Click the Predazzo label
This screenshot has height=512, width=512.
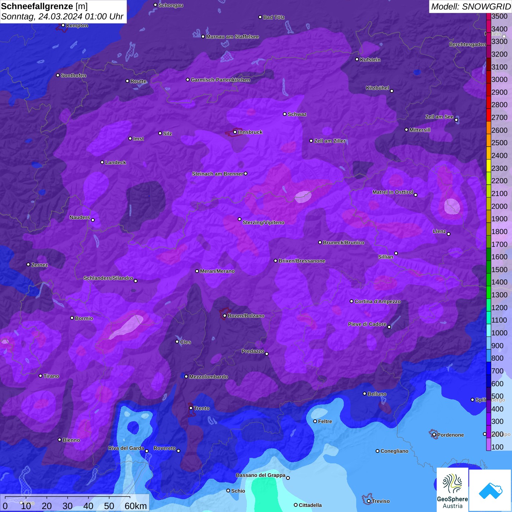click(x=253, y=351)
